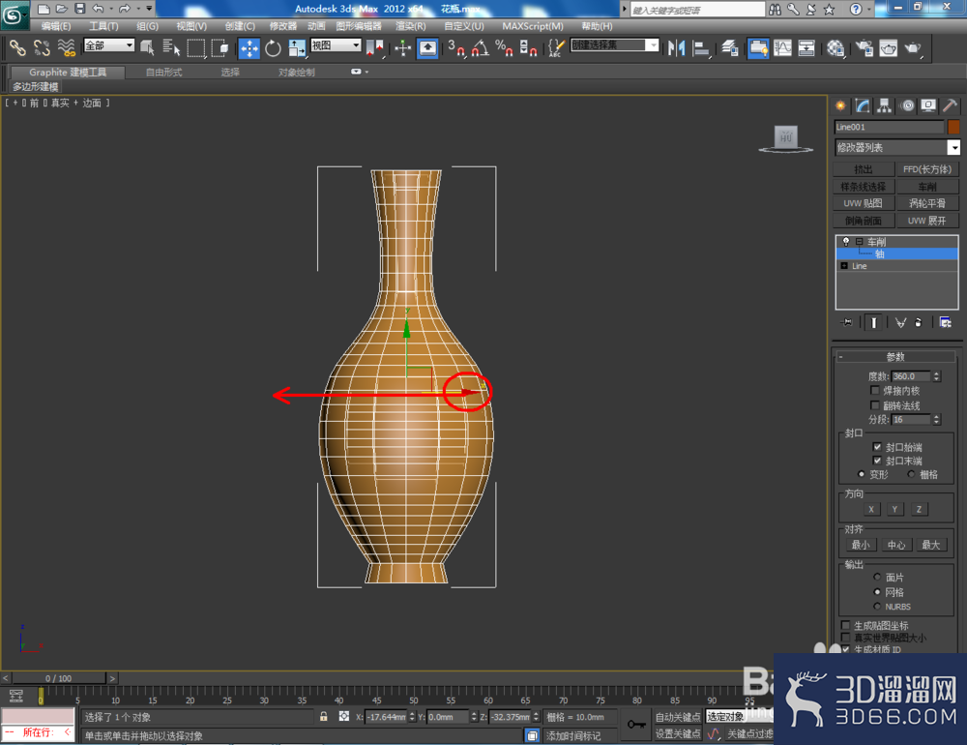
Task: Expand the Line entry in the modifier stack
Action: pyautogui.click(x=844, y=266)
